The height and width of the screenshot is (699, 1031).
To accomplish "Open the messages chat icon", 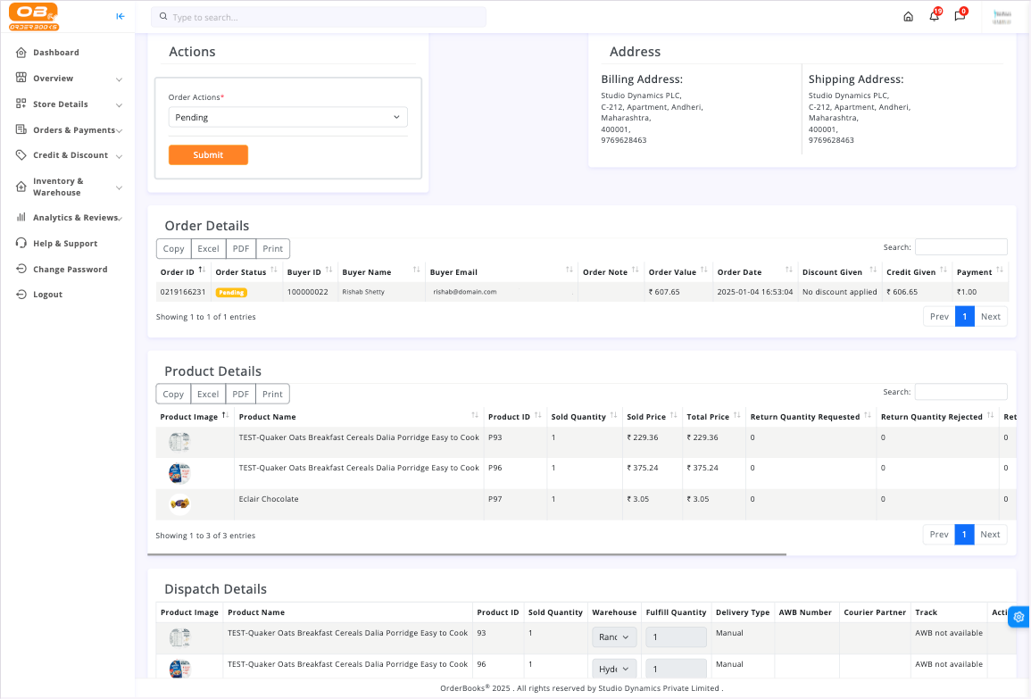I will click(960, 16).
